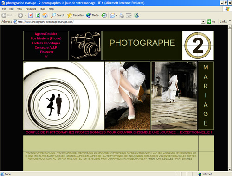Screen dimensions: 232x176
Task: Click the IE title bar page icon
Action: pos(3,3)
